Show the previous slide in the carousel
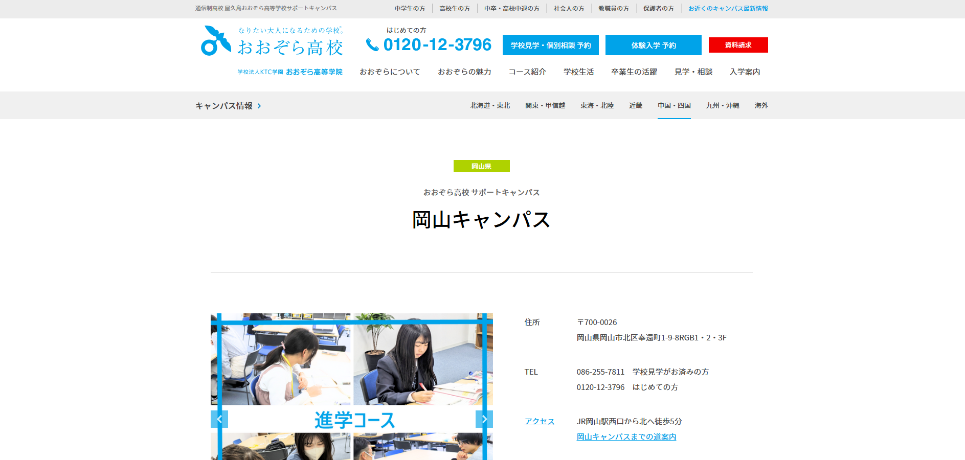 click(x=219, y=419)
